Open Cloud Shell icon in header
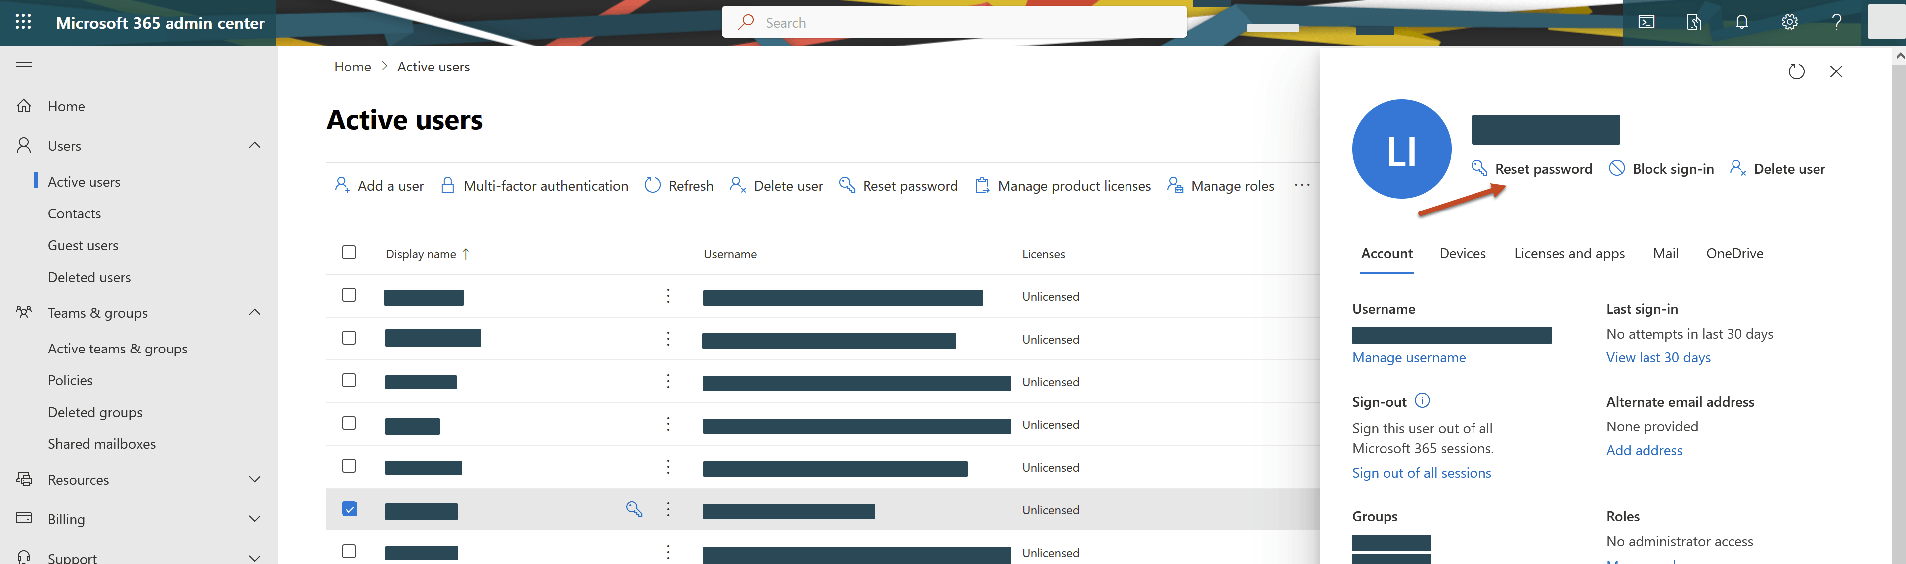The image size is (1906, 564). pyautogui.click(x=1646, y=22)
